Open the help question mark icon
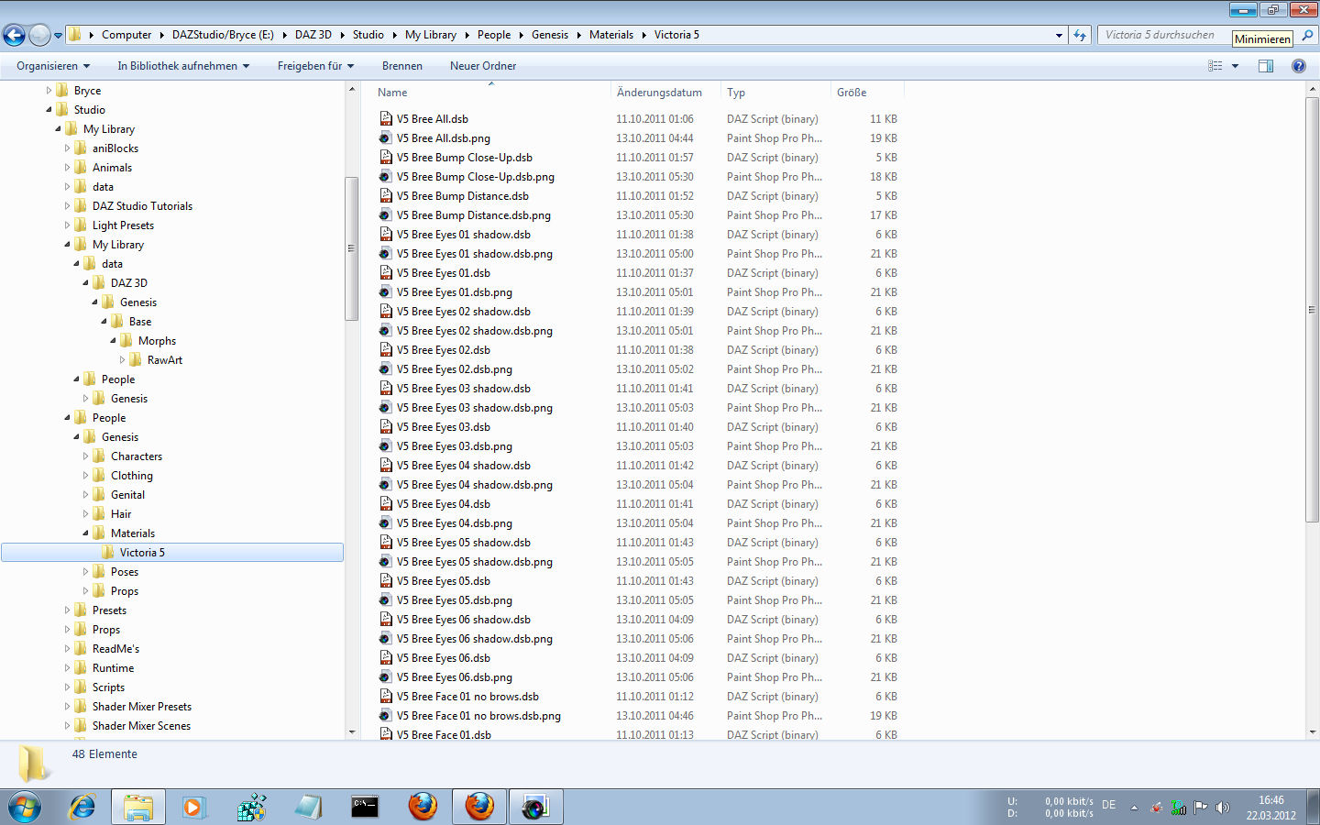Viewport: 1320px width, 825px height. [x=1298, y=66]
